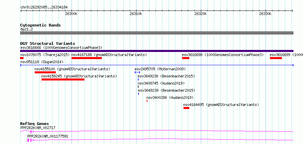The height and width of the screenshot is (144, 303).
Task: Click PPP2R2A|NM_002717 gene label
Action: [38, 128]
